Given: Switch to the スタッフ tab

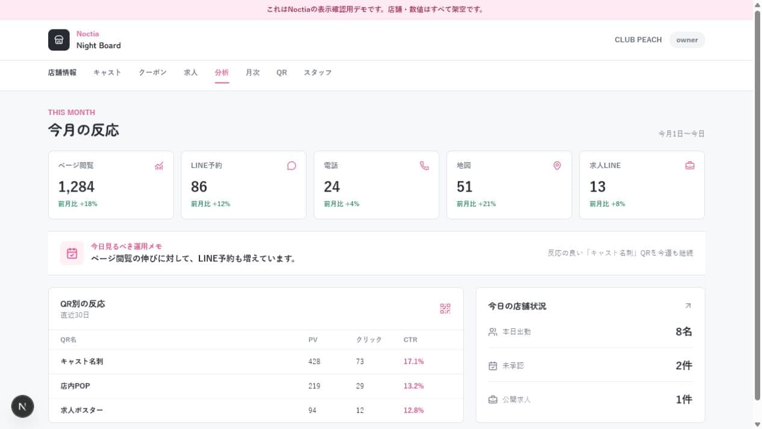Looking at the screenshot, I should 317,73.
